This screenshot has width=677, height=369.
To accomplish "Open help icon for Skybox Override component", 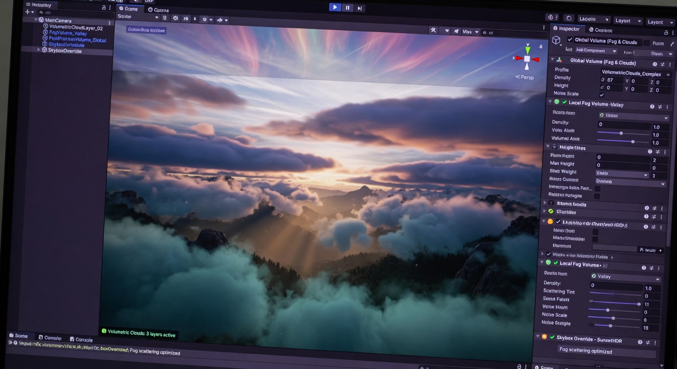I will coord(640,342).
